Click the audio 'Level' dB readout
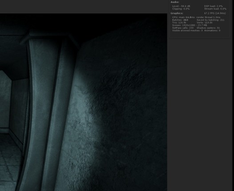 [181, 6]
